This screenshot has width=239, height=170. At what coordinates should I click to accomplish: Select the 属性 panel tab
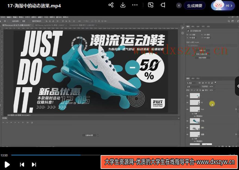pyautogui.click(x=188, y=27)
